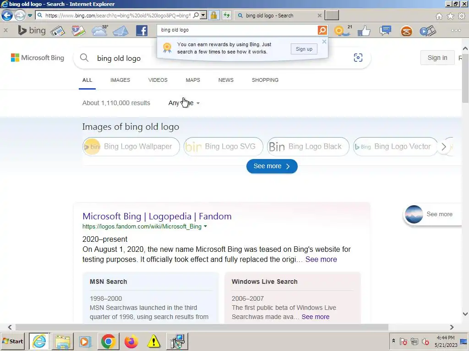Open Bing toolbar more options dots
The width and height of the screenshot is (469, 351).
coord(456,31)
